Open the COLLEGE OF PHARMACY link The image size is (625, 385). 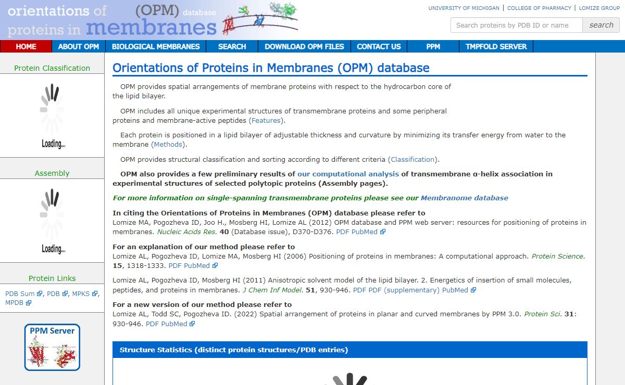click(x=540, y=8)
